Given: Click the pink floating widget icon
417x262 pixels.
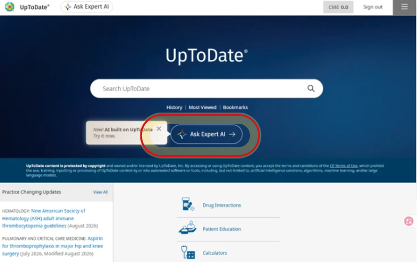Looking at the screenshot, I should 409,221.
